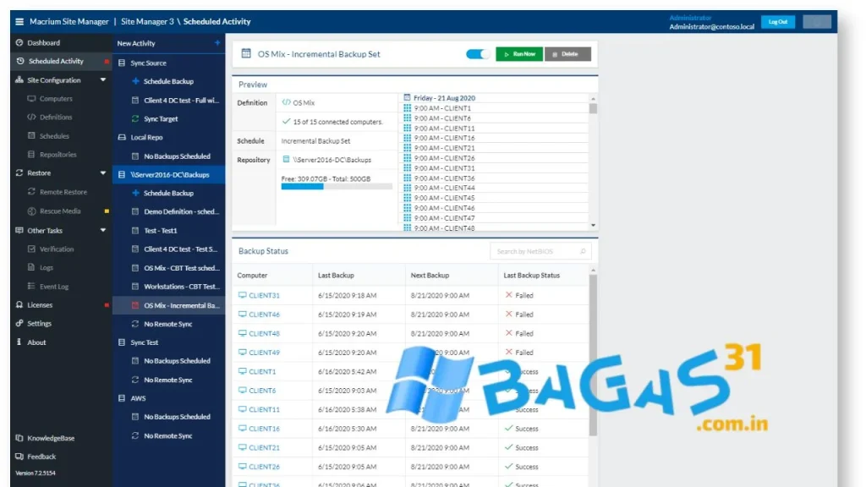The height and width of the screenshot is (487, 866).
Task: Click the plus icon beside New Activity
Action: (217, 43)
